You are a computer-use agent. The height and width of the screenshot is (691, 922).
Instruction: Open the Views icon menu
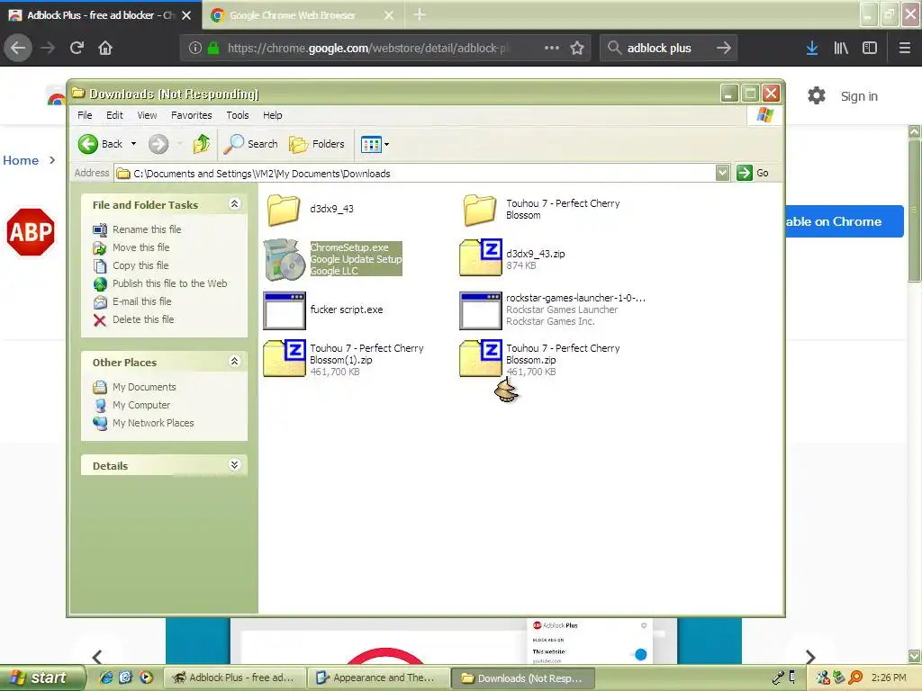372,144
